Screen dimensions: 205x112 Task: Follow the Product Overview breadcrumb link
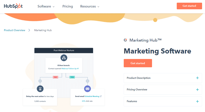pos(15,30)
